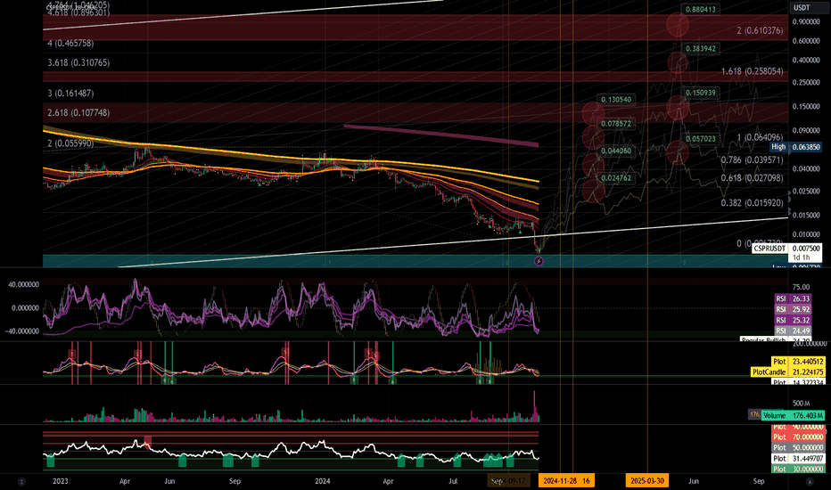Click the Fib level 0.382 (0.015920) label
This screenshot has height=490, width=831.
752,203
